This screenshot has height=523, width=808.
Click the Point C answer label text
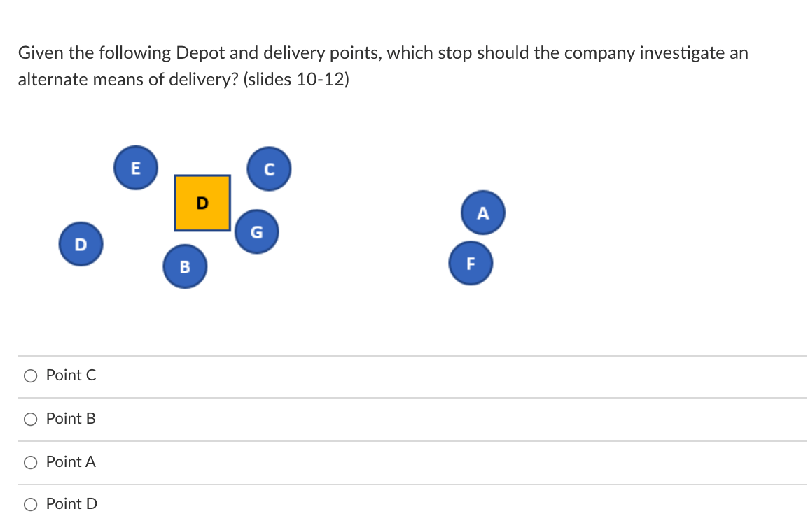tap(70, 375)
